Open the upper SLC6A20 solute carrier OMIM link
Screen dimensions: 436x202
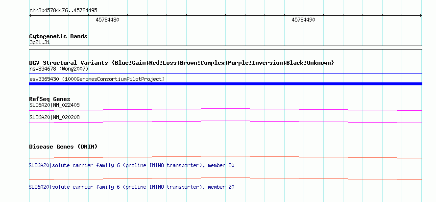pos(131,166)
